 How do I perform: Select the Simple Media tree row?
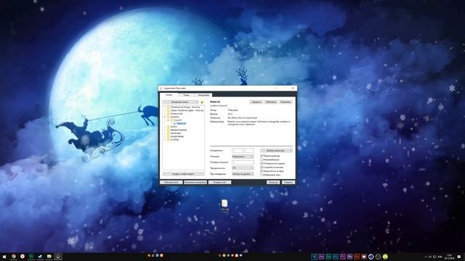[x=177, y=136]
